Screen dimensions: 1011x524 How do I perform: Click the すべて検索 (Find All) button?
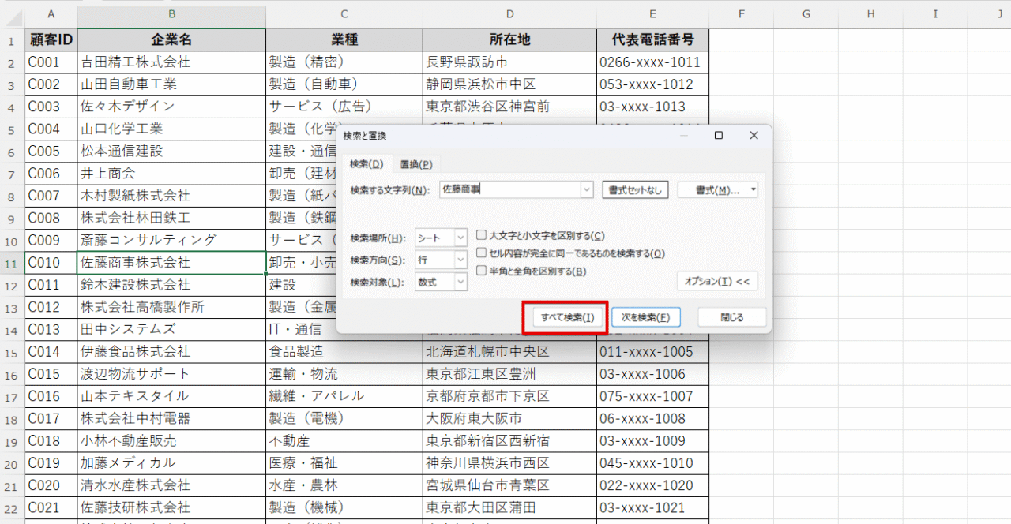pyautogui.click(x=564, y=317)
